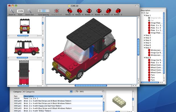Select the fine grid spacing segment
The image size is (176, 112).
40,11
